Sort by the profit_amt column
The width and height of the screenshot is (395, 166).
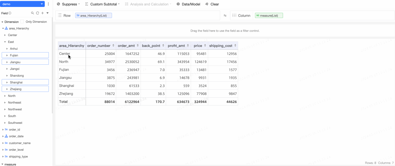coord(188,46)
